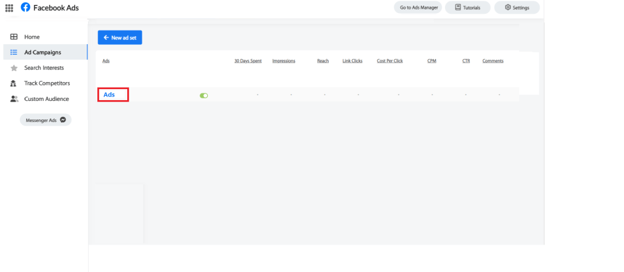Click the Home grid icon in sidebar
This screenshot has height=272, width=624.
[14, 37]
